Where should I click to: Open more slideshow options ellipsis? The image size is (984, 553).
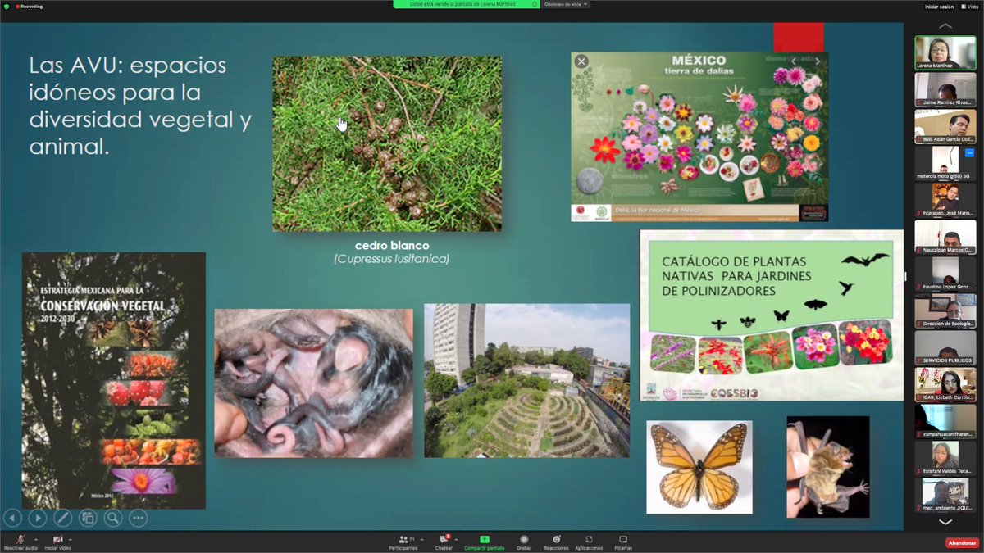pos(138,518)
